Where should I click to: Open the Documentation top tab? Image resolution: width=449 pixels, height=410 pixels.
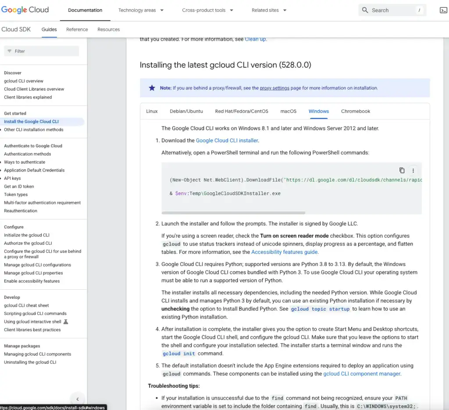tap(85, 11)
